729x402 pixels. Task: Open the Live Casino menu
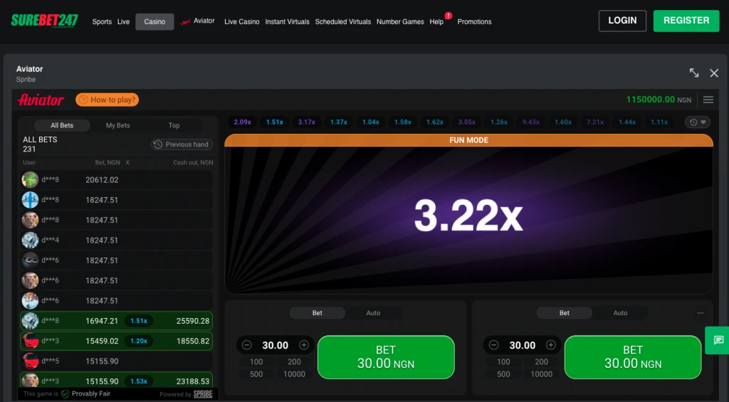[x=241, y=22]
